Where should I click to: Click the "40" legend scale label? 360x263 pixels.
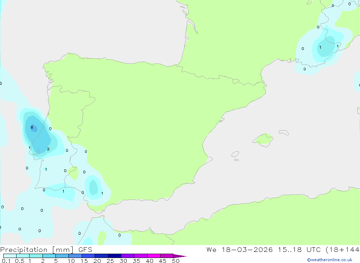coord(149,261)
